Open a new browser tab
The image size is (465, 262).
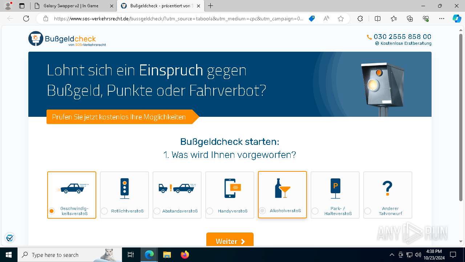(210, 6)
